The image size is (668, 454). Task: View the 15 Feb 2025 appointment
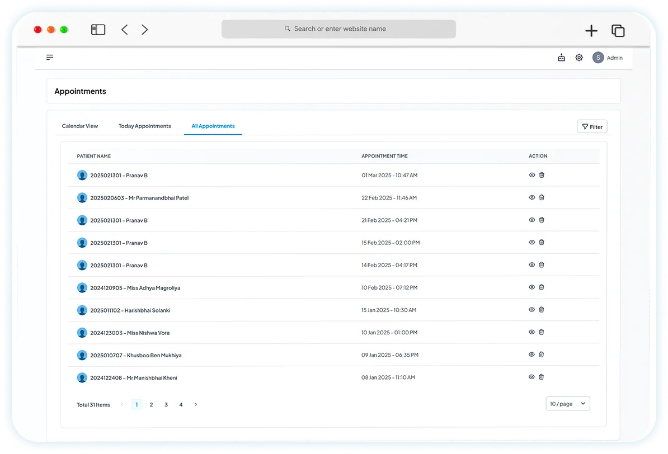pos(531,242)
